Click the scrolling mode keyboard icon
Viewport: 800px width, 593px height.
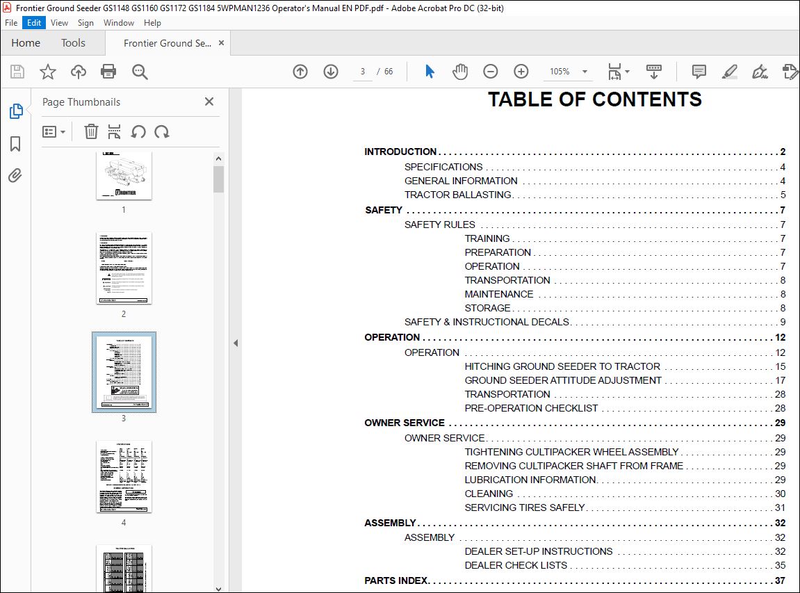(x=653, y=72)
